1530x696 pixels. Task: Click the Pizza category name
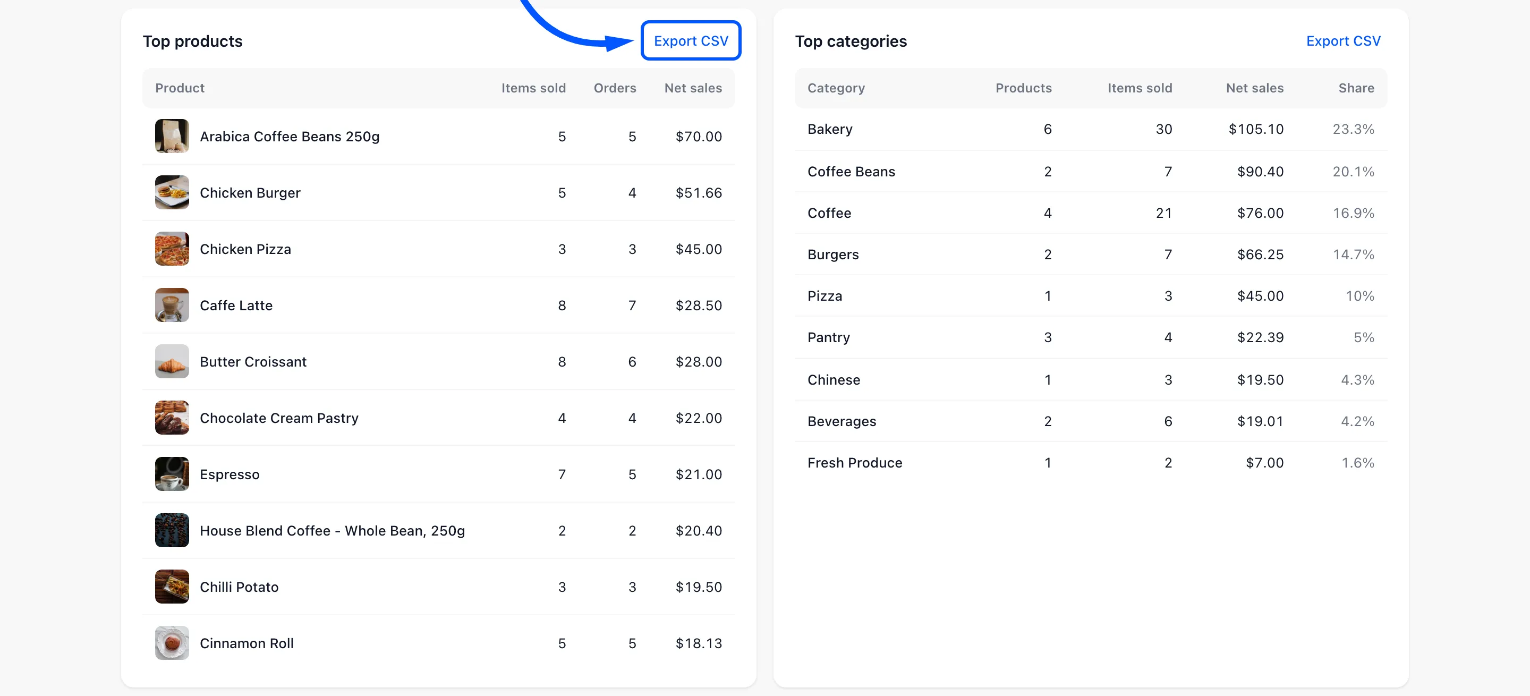pyautogui.click(x=824, y=296)
